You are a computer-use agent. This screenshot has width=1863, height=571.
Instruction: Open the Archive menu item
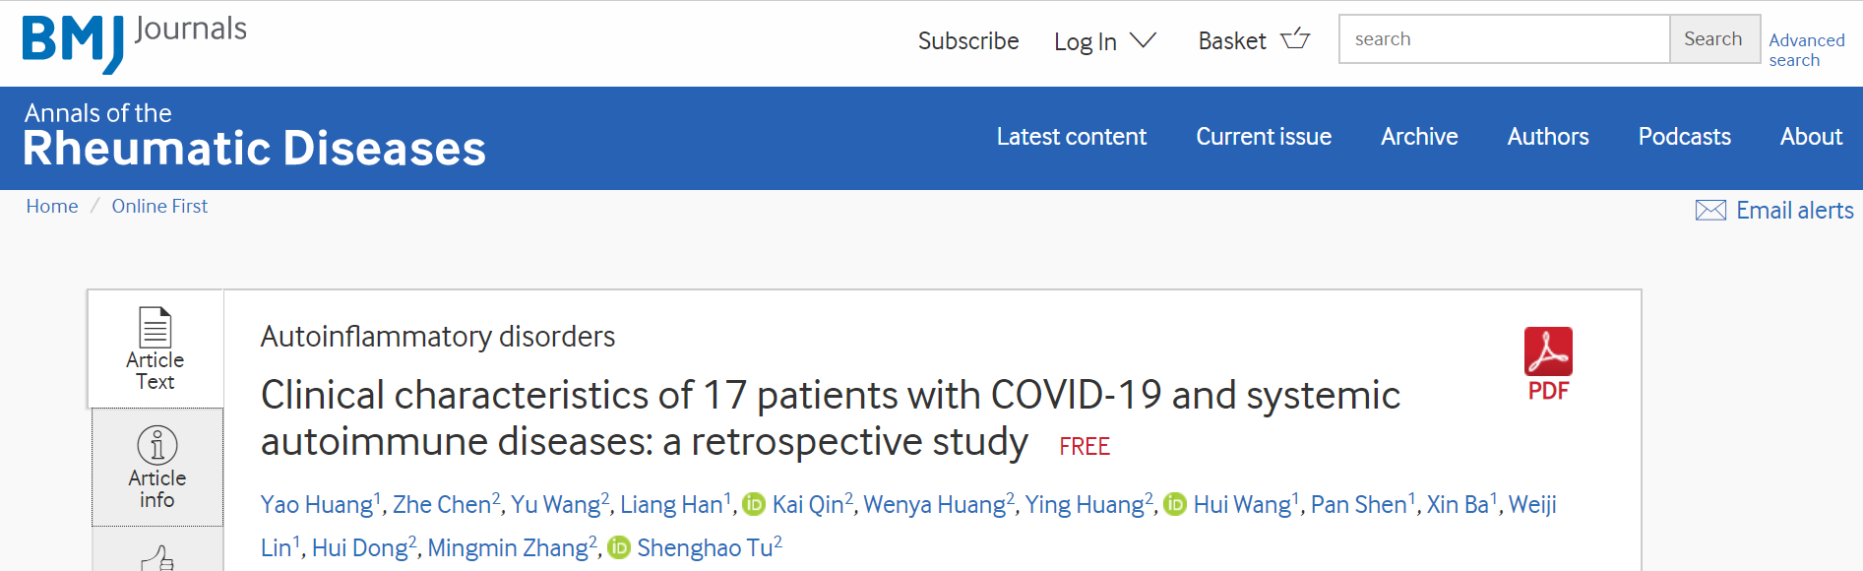pos(1418,137)
